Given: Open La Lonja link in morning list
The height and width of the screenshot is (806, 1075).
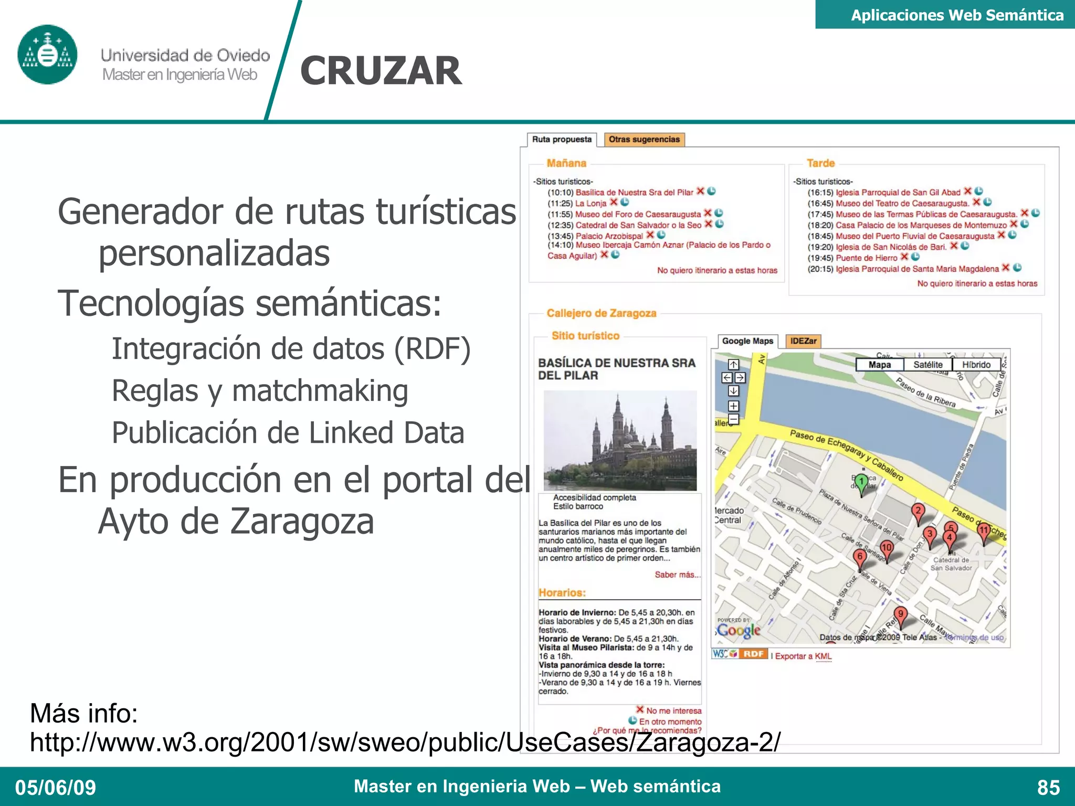Looking at the screenshot, I should (x=591, y=204).
